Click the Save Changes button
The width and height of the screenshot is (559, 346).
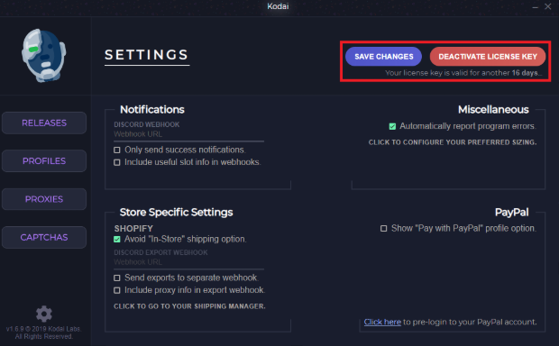(383, 57)
